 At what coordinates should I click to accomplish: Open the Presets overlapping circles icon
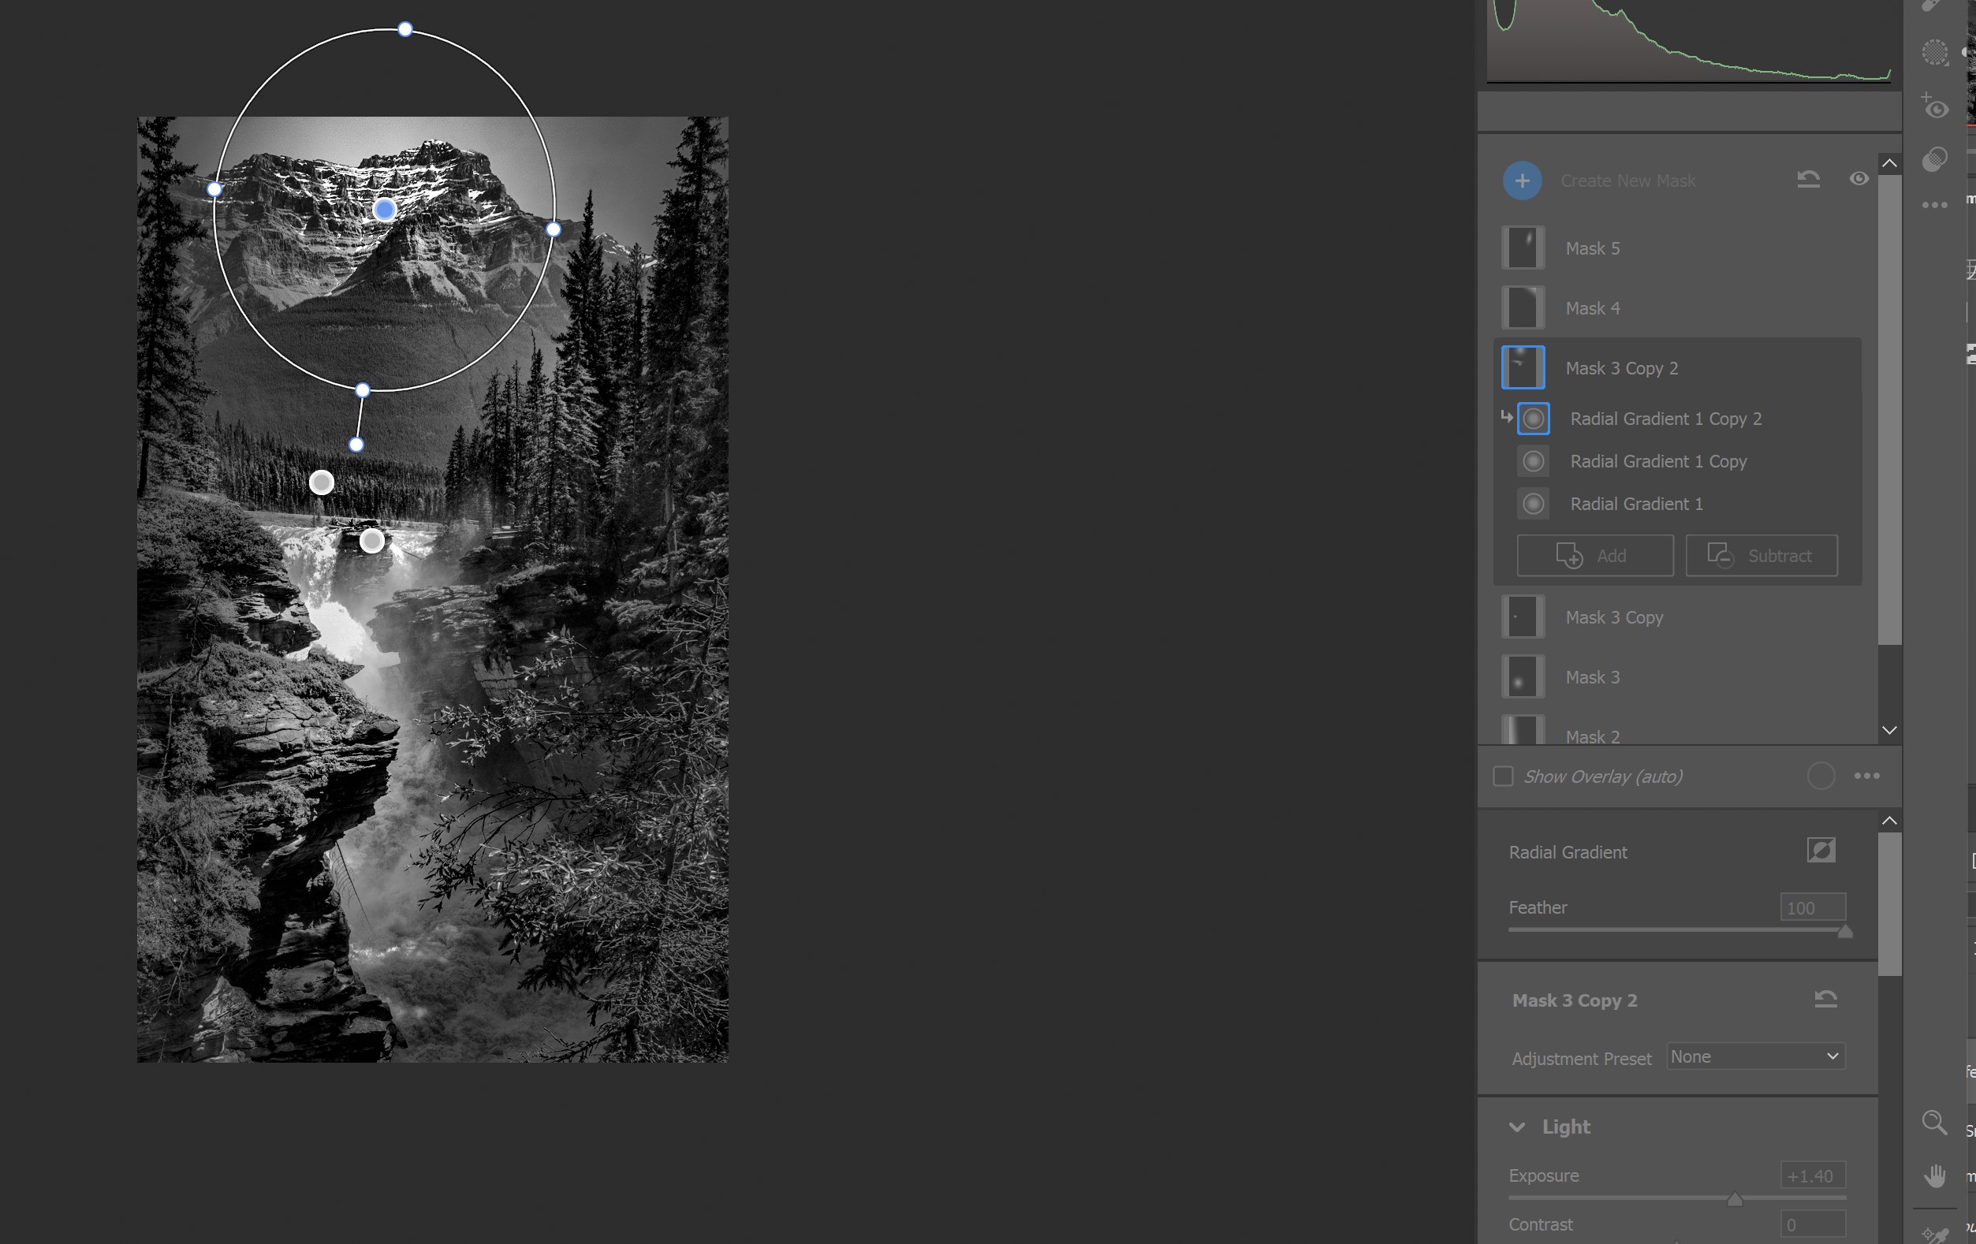pyautogui.click(x=1934, y=159)
